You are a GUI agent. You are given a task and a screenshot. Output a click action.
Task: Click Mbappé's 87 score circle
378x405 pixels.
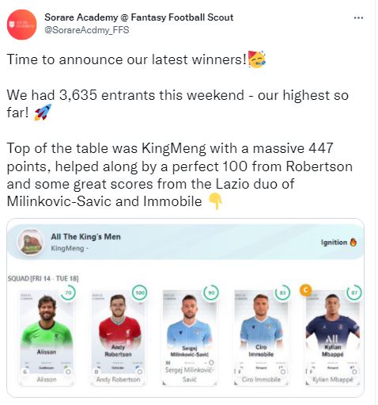[x=354, y=292]
